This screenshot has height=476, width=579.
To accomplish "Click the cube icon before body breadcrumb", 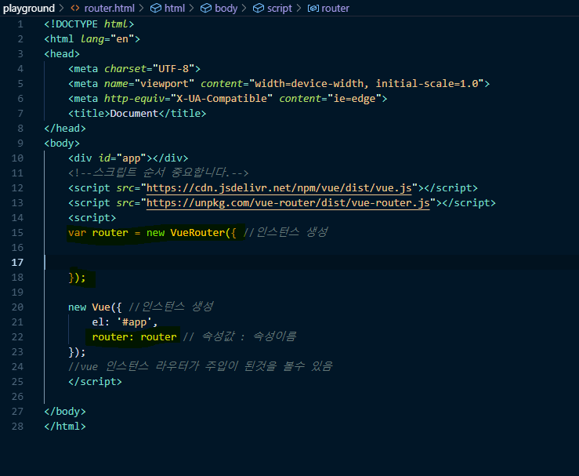I will click(206, 8).
